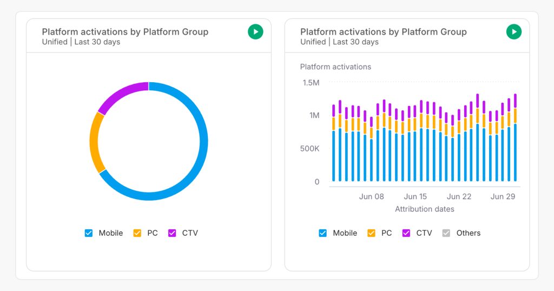Click 'Unified | Last 30 days' on bar chart card
This screenshot has height=291, width=554.
click(x=339, y=42)
